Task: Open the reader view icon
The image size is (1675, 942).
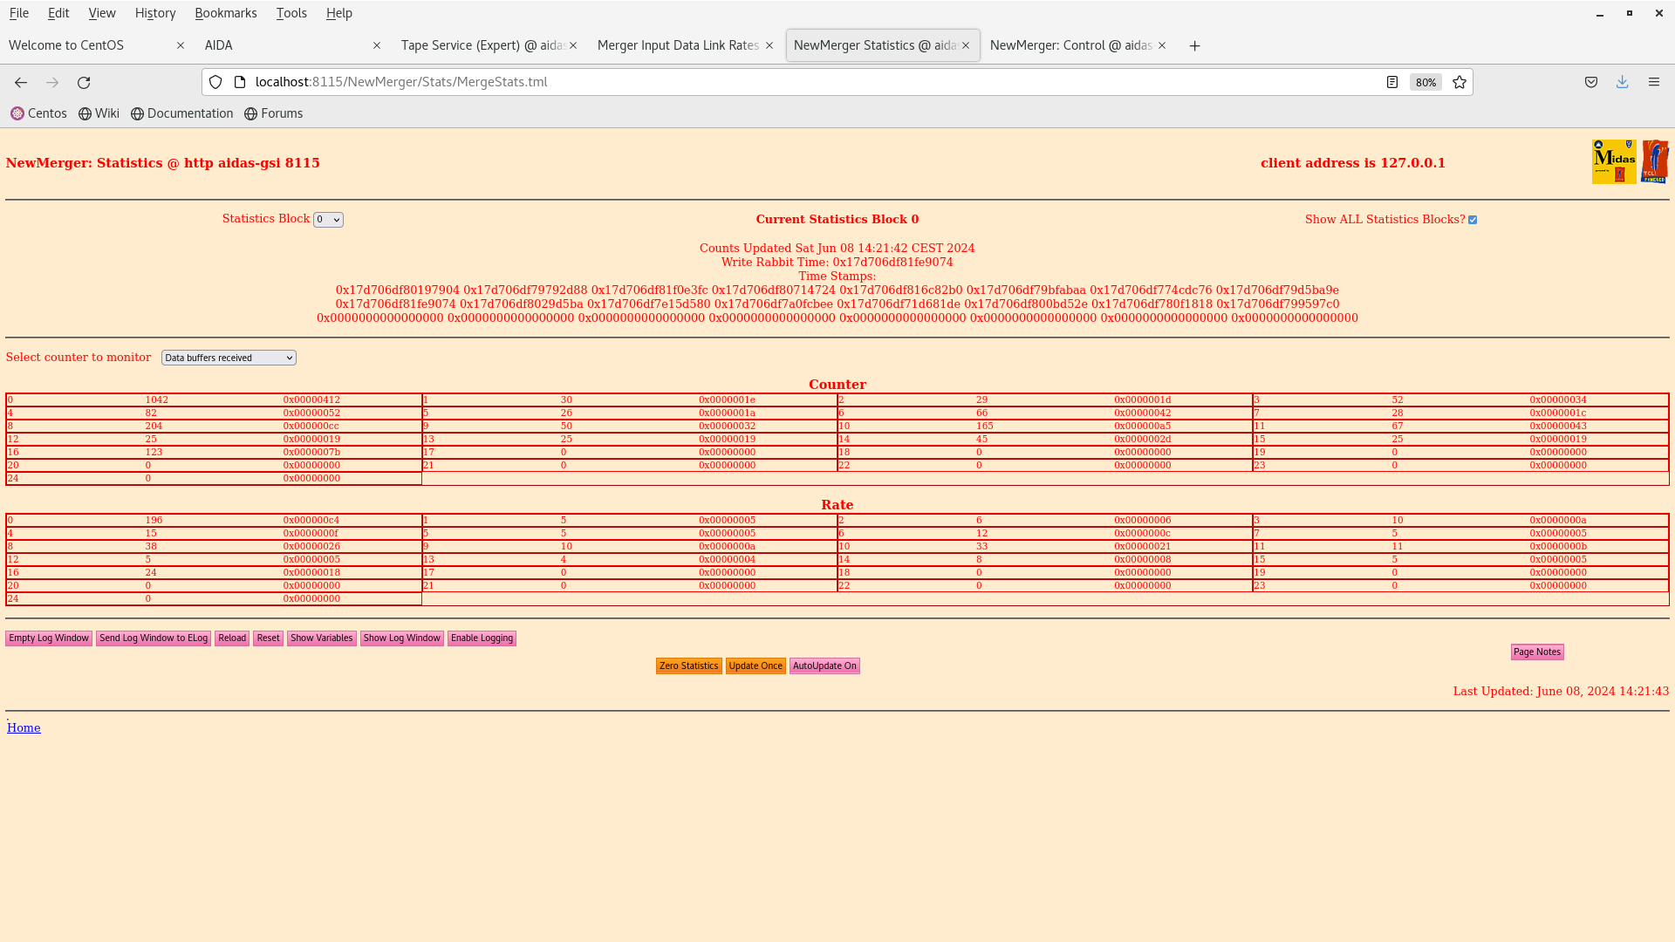Action: tap(1392, 82)
